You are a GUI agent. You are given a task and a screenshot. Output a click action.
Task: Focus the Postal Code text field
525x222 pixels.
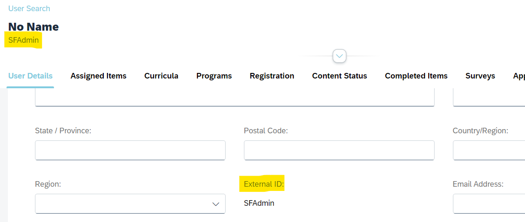tap(339, 150)
